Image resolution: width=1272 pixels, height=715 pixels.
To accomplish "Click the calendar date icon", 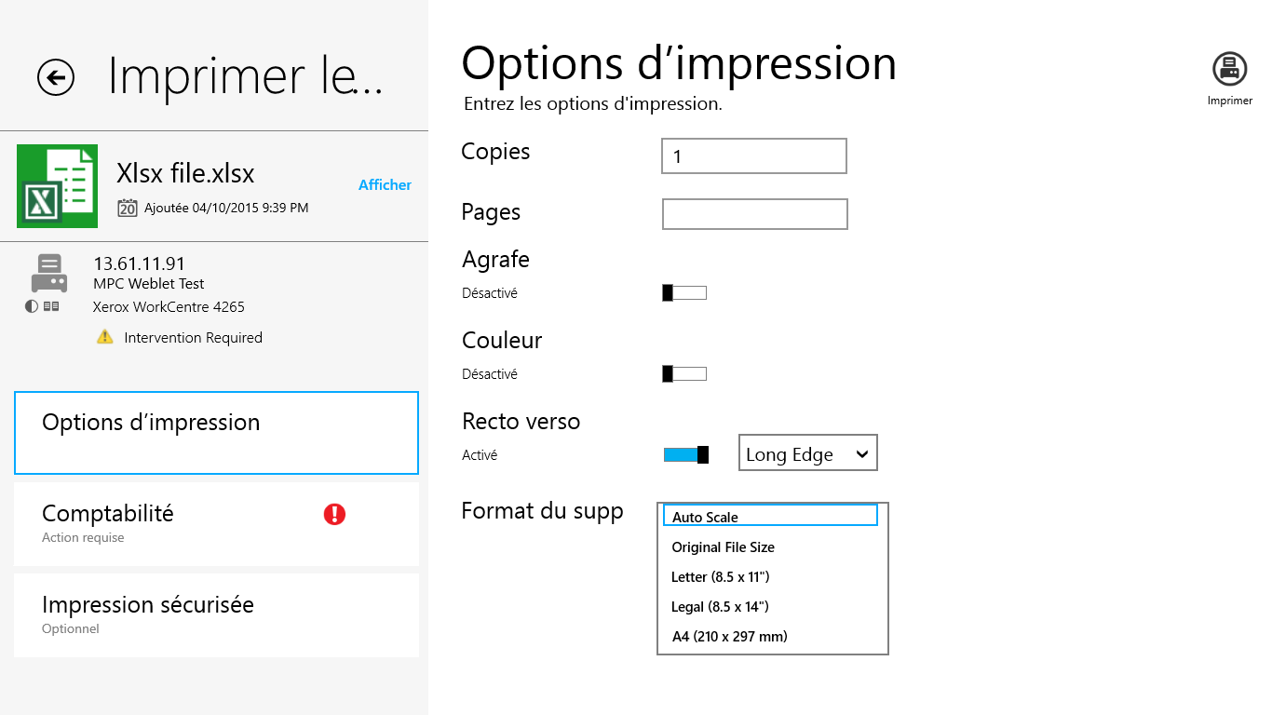I will tap(128, 208).
